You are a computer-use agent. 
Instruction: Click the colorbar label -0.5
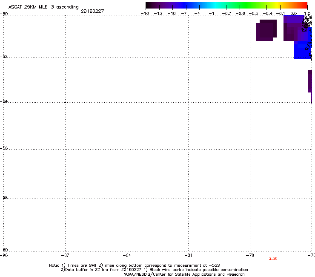[x=253, y=14]
